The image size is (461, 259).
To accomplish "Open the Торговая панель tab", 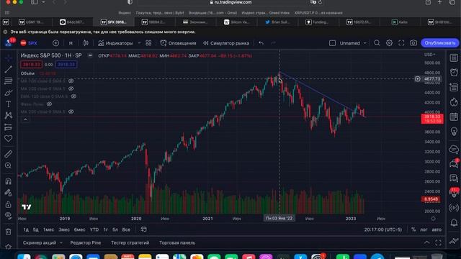I will [x=177, y=243].
